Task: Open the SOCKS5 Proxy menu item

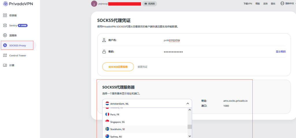Action: [17, 45]
